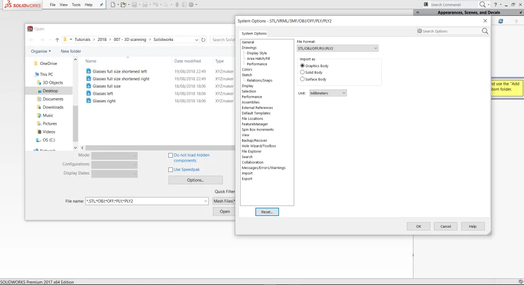Go up one folder level in Open dialog
The width and height of the screenshot is (524, 285).
(57, 40)
